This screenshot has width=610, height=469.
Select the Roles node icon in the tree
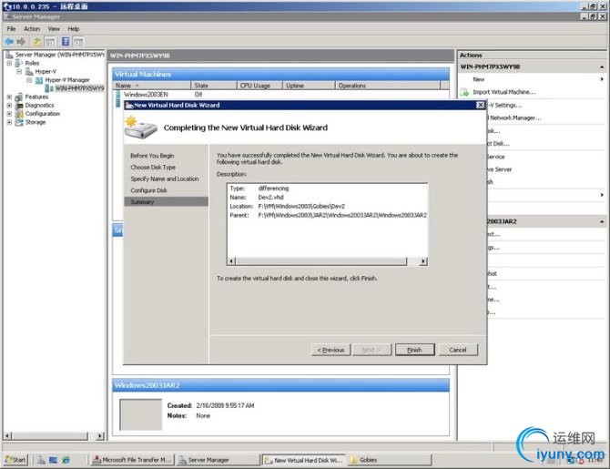pyautogui.click(x=19, y=63)
